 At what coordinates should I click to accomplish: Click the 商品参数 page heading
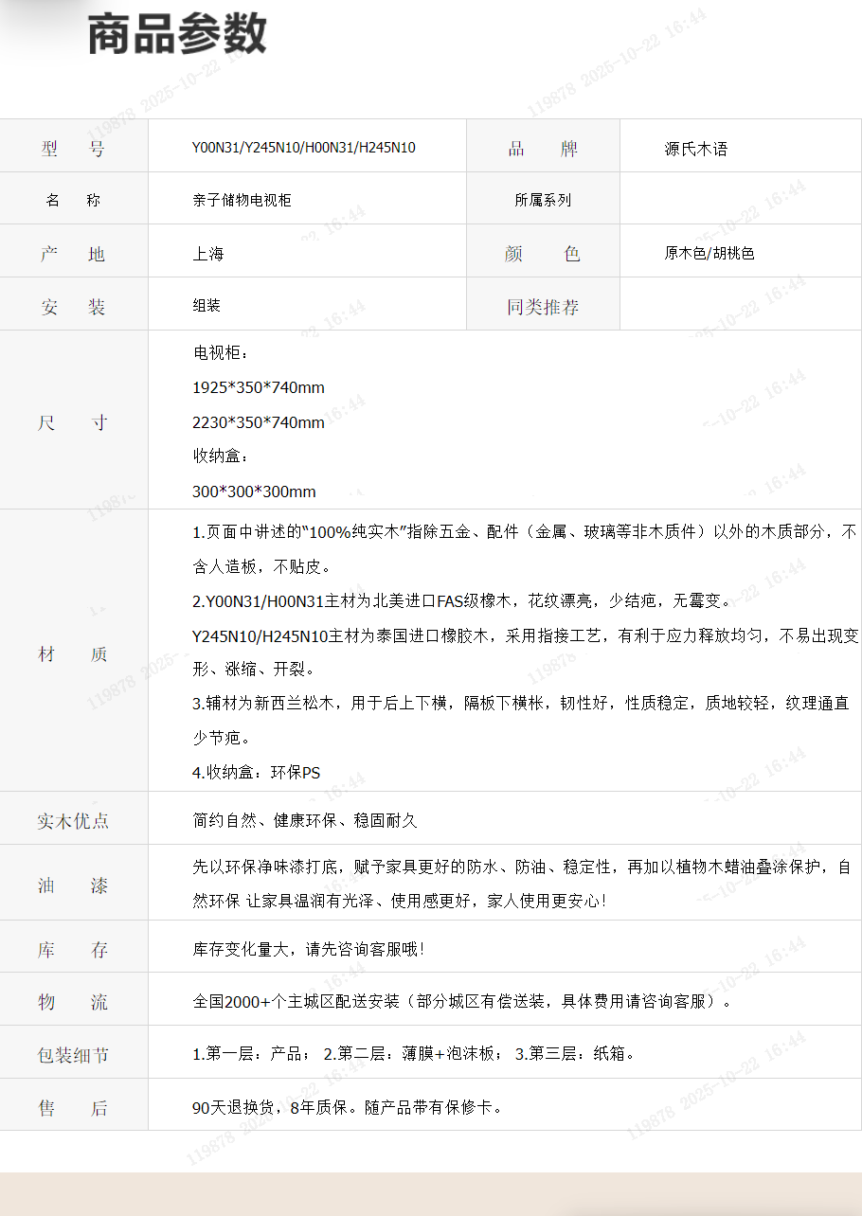click(177, 35)
